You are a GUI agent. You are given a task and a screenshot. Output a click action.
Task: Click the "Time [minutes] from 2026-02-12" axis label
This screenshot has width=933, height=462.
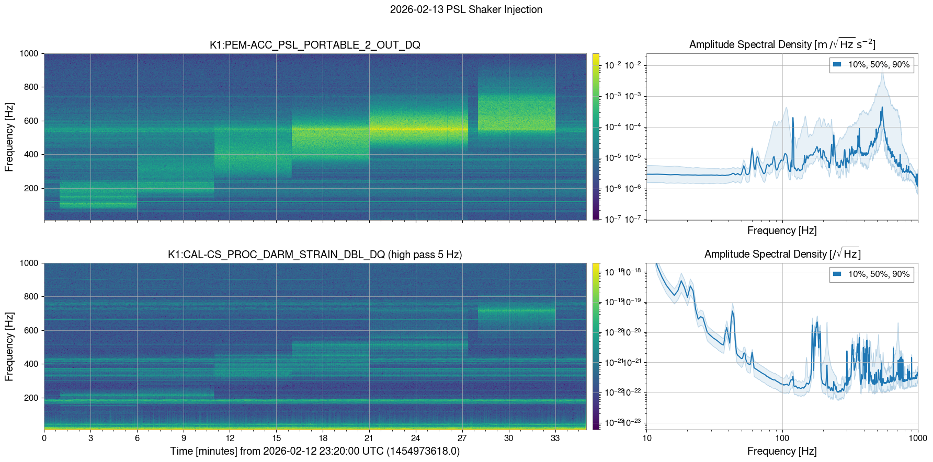click(x=315, y=451)
